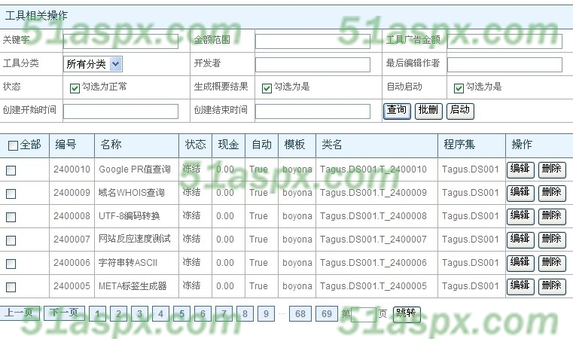573x354 pixels.
Task: Open page 69 in pagination
Action: 327,314
